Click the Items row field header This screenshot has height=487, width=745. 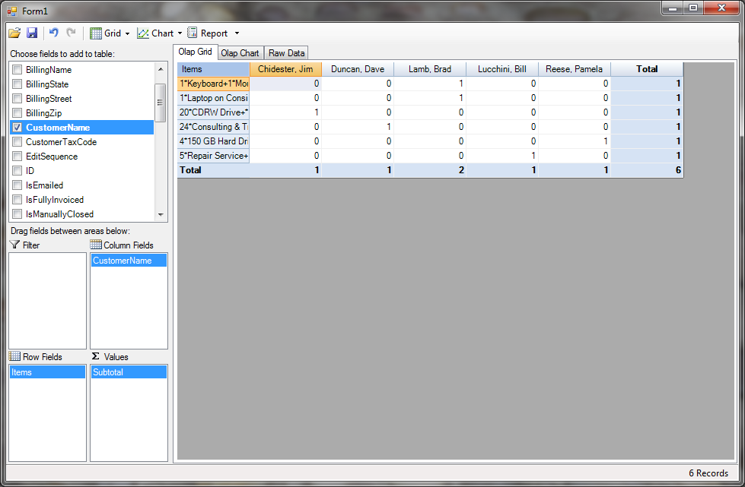[x=212, y=69]
